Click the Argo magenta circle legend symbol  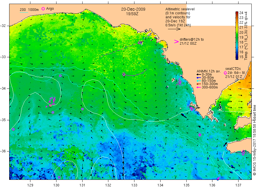tap(43, 9)
